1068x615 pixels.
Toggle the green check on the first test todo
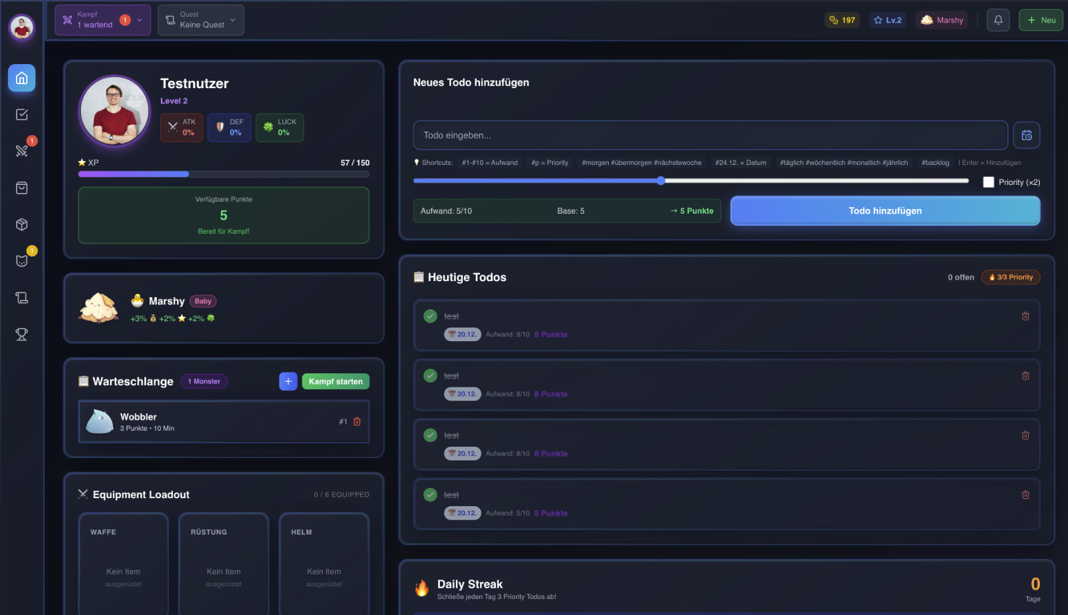coord(430,316)
